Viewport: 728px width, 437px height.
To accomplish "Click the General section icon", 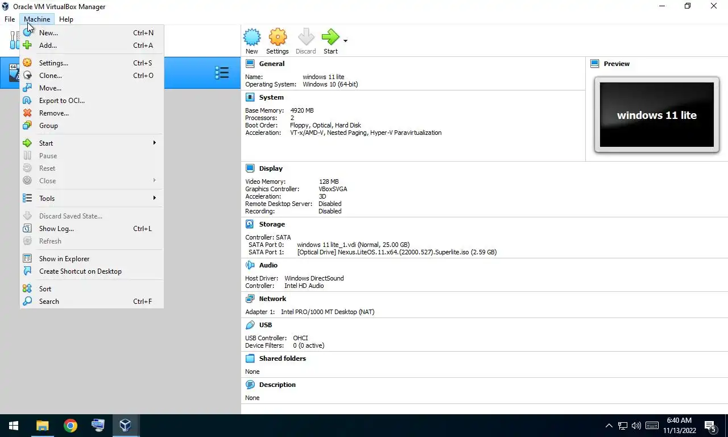I will (x=250, y=64).
